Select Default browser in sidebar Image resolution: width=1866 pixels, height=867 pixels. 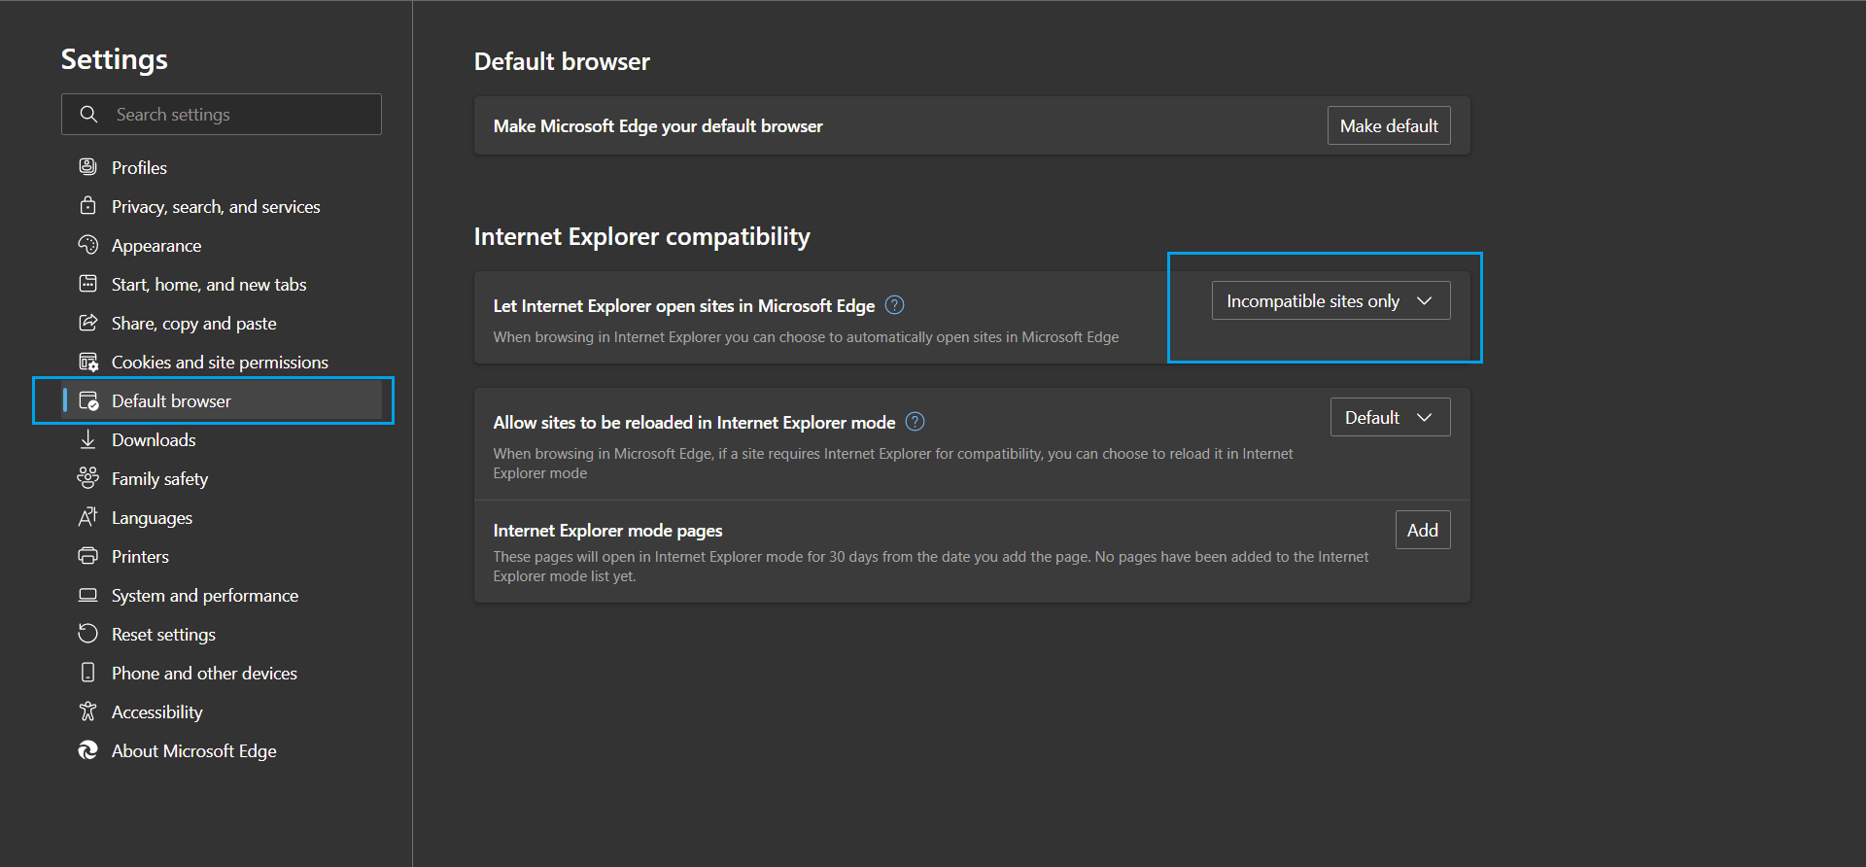pos(223,400)
